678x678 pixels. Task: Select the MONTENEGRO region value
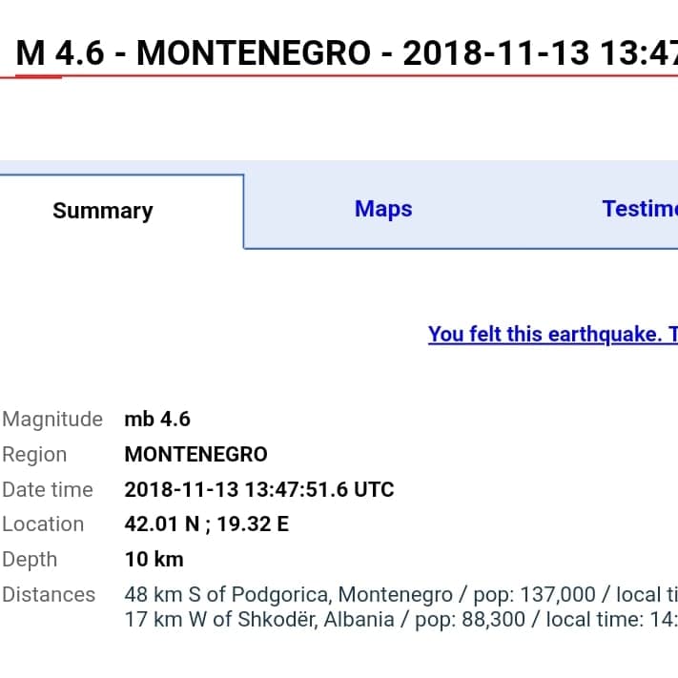(195, 454)
